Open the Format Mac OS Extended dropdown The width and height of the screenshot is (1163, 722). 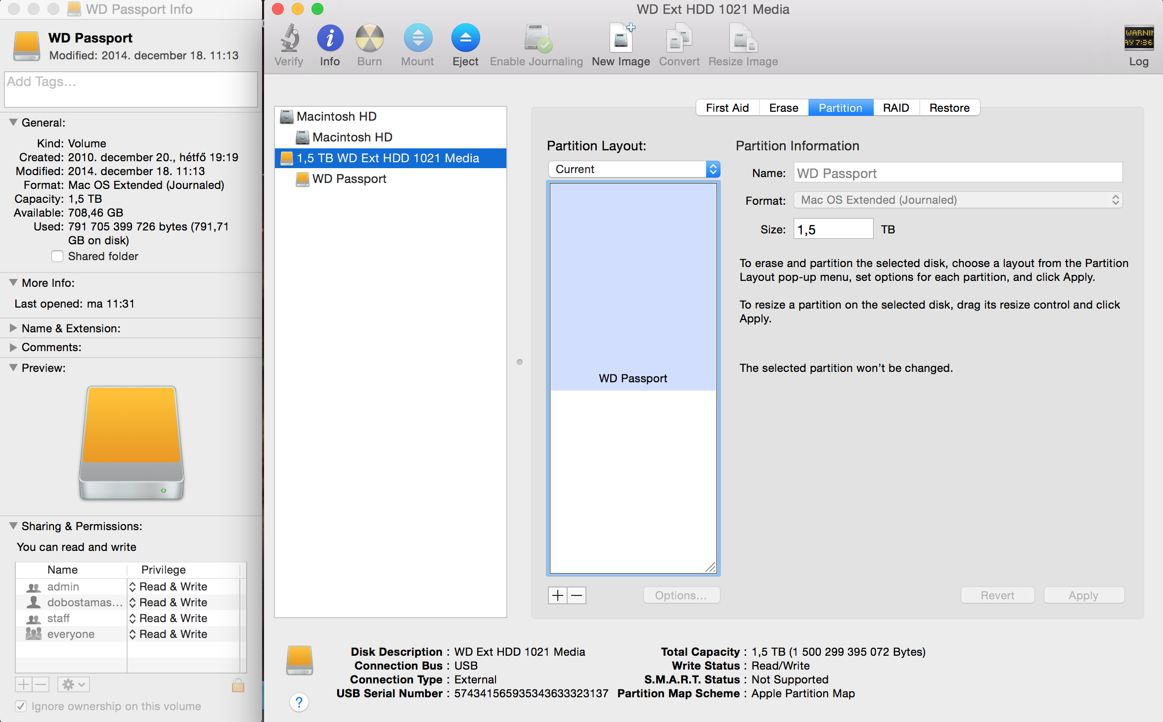[x=958, y=200]
